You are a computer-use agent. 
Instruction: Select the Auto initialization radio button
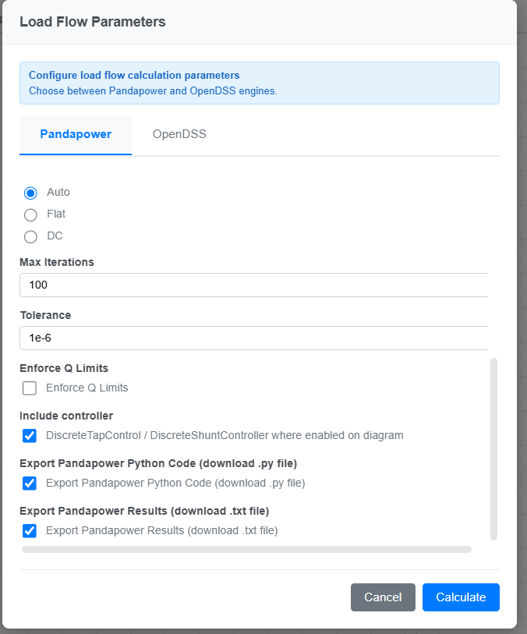click(30, 193)
